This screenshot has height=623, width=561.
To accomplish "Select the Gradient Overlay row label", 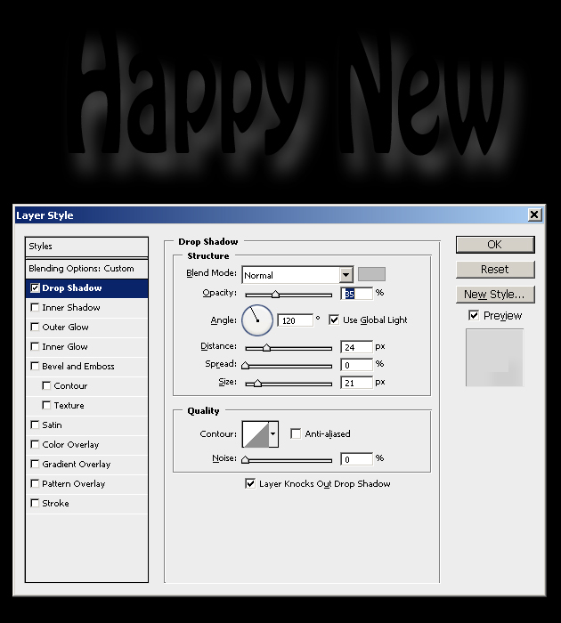I will click(x=77, y=465).
